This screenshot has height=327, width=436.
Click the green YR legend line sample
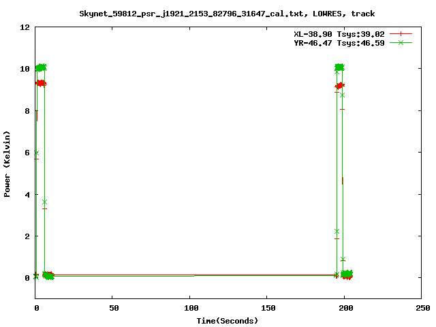401,42
